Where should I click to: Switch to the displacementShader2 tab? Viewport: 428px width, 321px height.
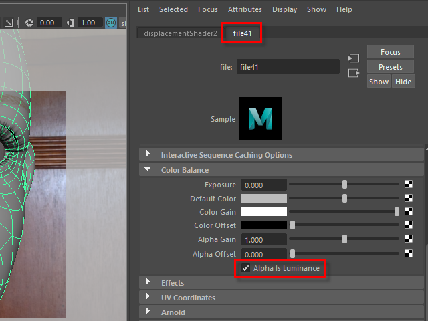(181, 33)
